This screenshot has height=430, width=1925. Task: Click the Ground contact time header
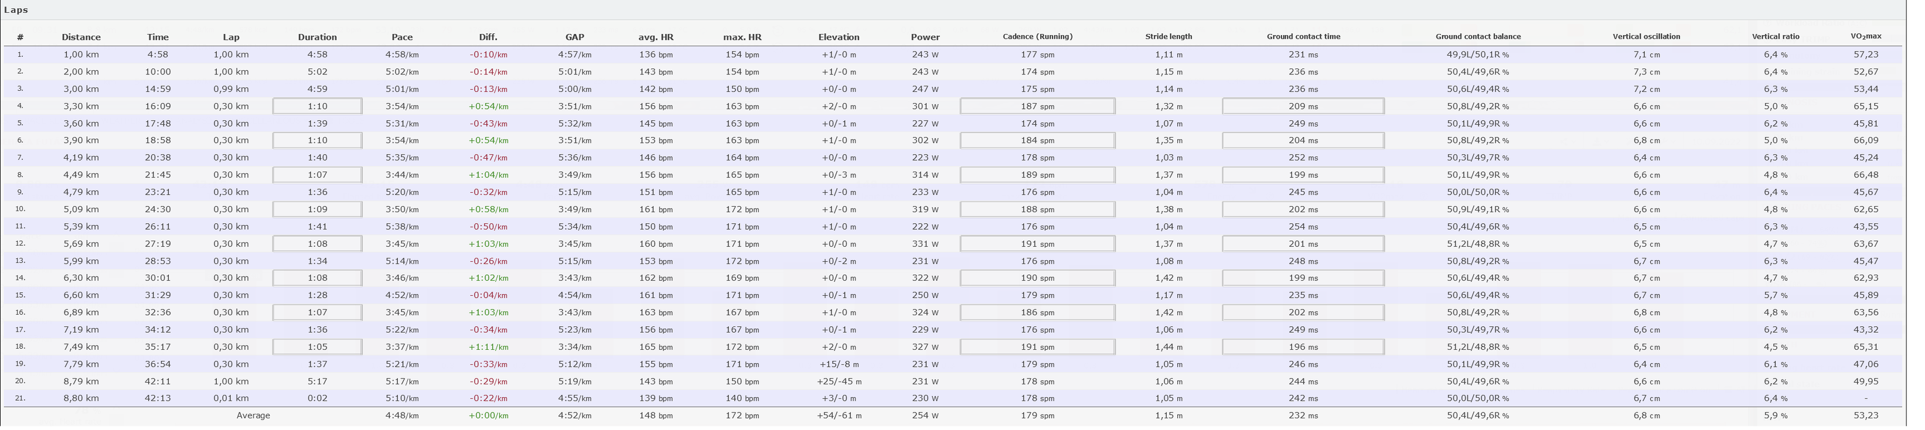pyautogui.click(x=1303, y=36)
